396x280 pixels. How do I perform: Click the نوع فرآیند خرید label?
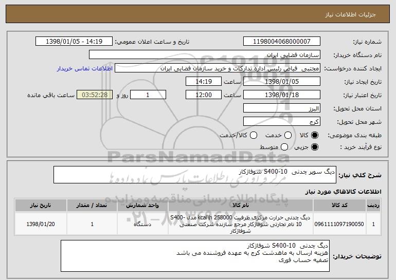pyautogui.click(x=361, y=147)
